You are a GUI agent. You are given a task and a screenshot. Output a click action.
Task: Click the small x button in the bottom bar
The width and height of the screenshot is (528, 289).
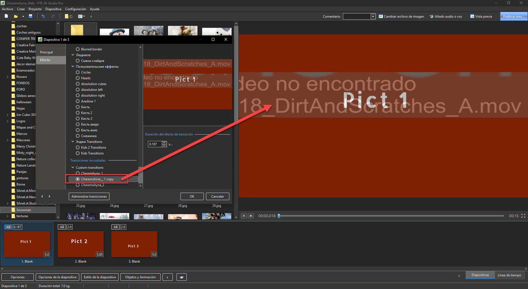(x=167, y=277)
